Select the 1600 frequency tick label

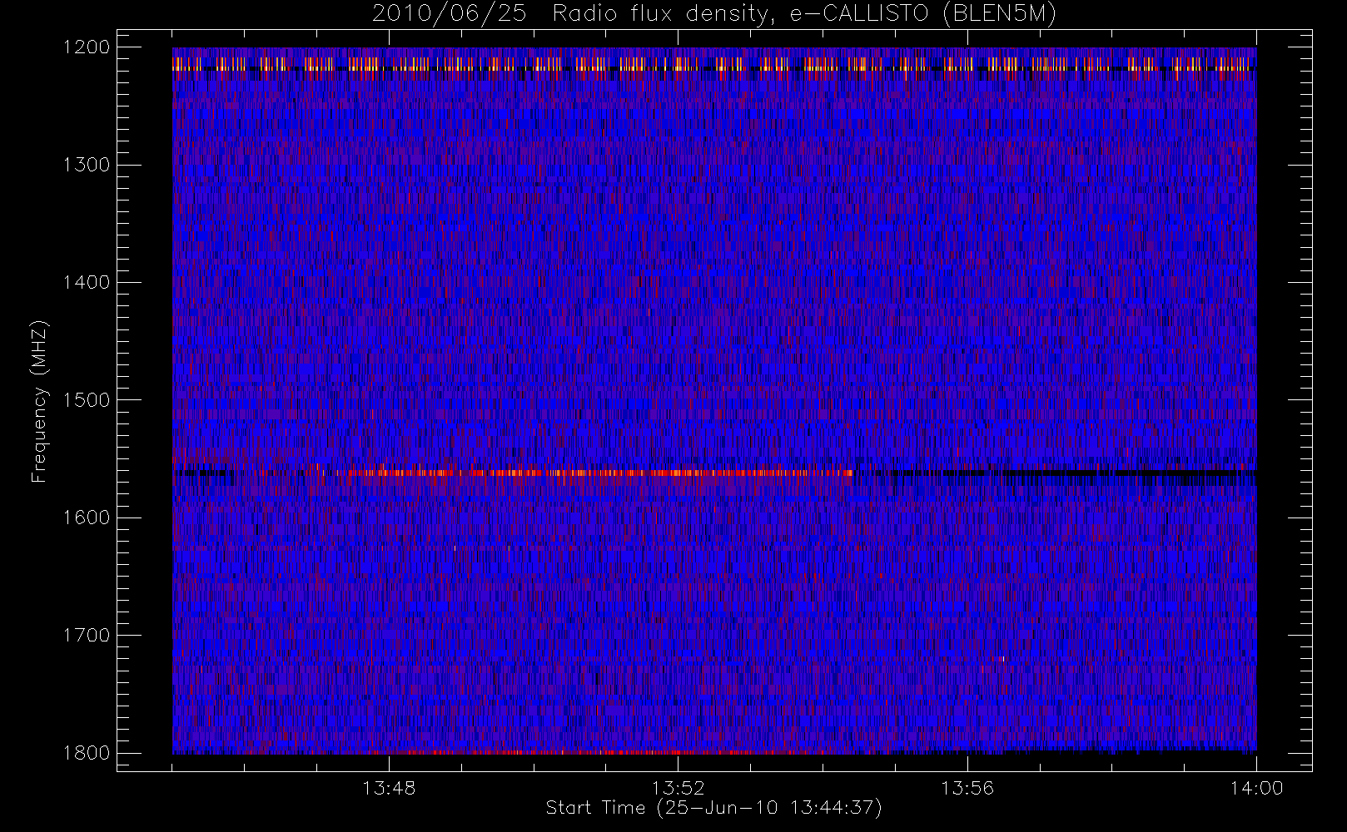tap(87, 518)
